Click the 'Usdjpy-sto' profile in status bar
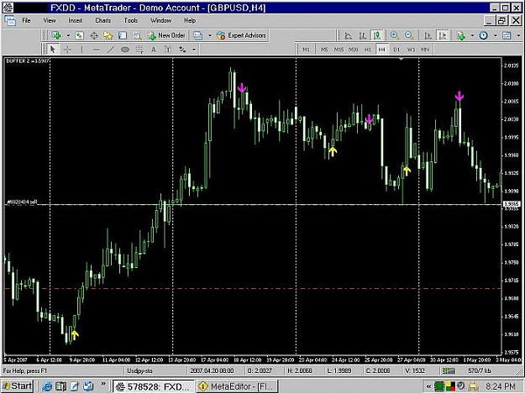This screenshot has height=394, width=525. point(140,371)
